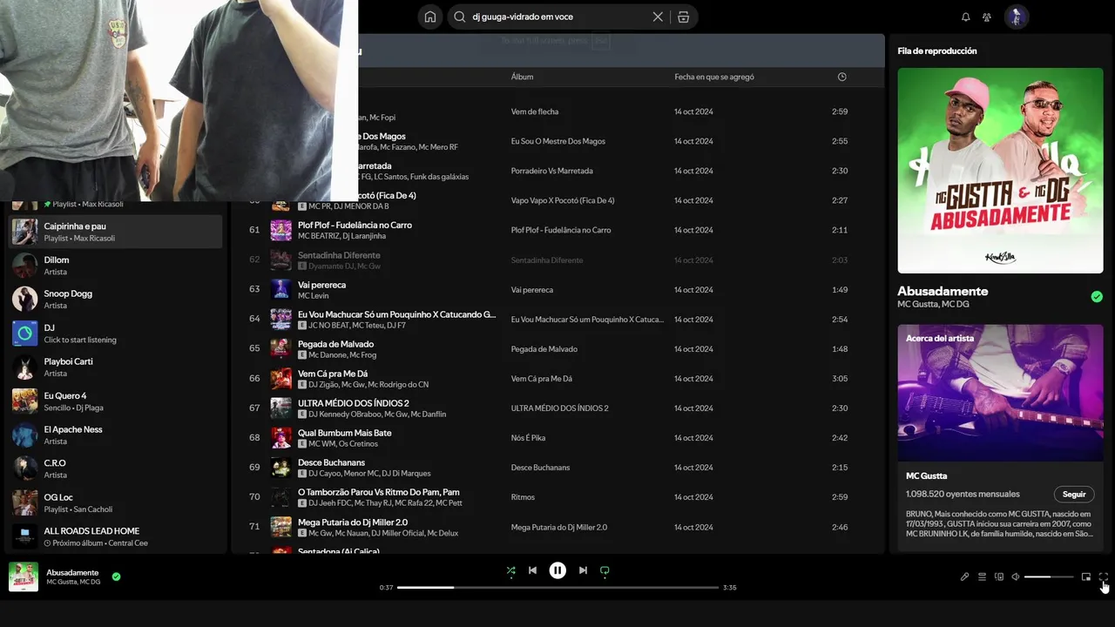Open MC Gustta artist name link in card

(926, 475)
